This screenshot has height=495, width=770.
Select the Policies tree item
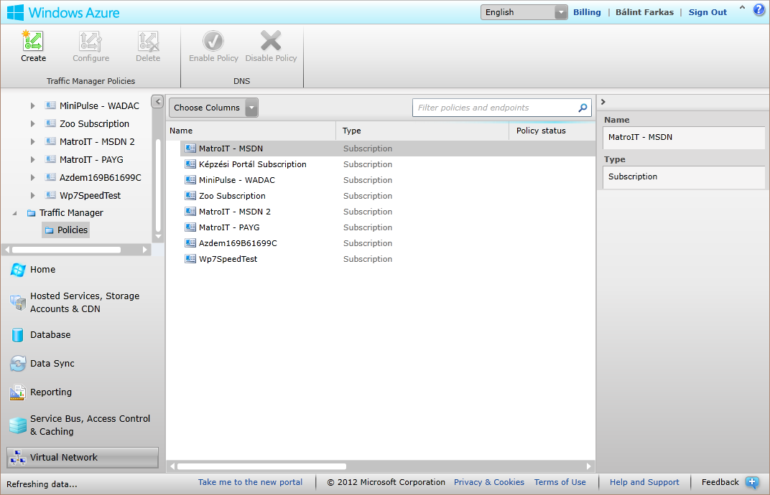pos(66,230)
